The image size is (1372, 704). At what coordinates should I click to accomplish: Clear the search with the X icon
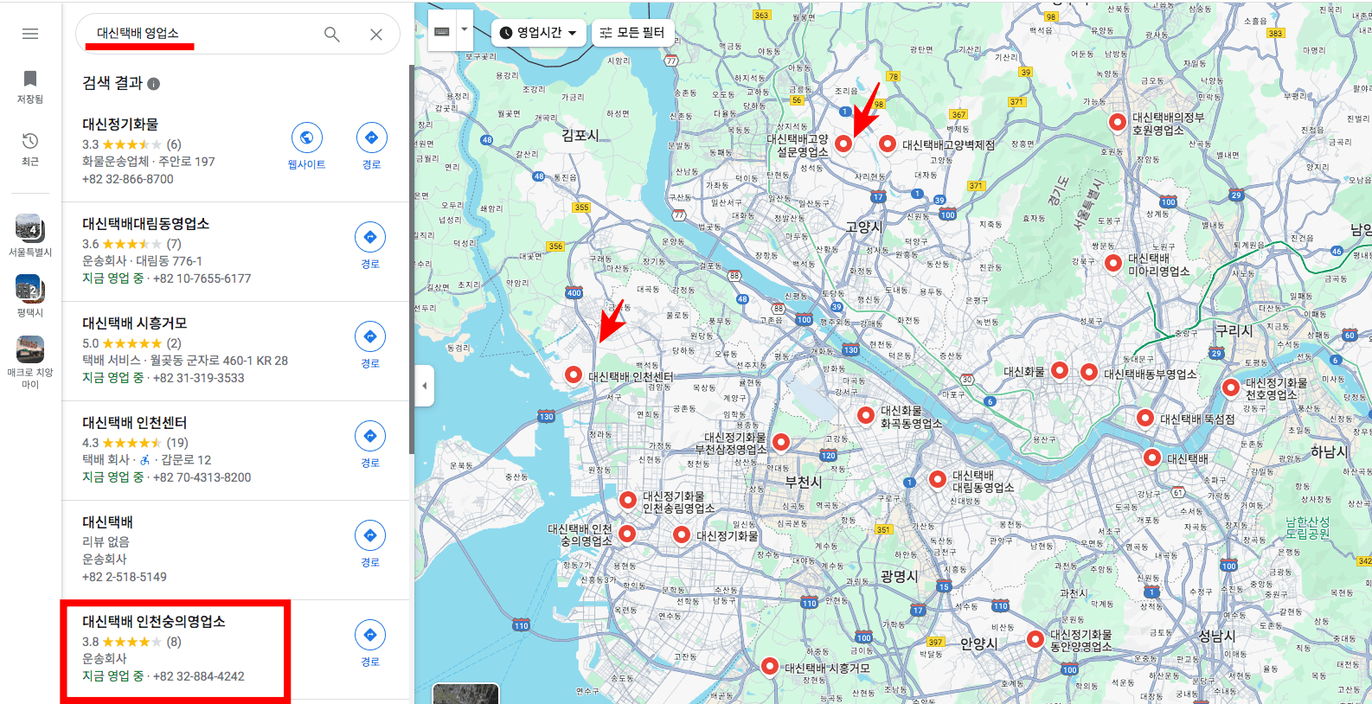click(376, 35)
